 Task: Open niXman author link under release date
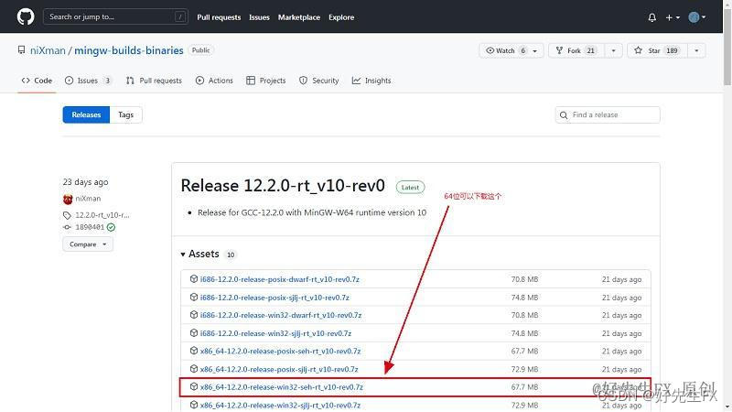click(88, 199)
